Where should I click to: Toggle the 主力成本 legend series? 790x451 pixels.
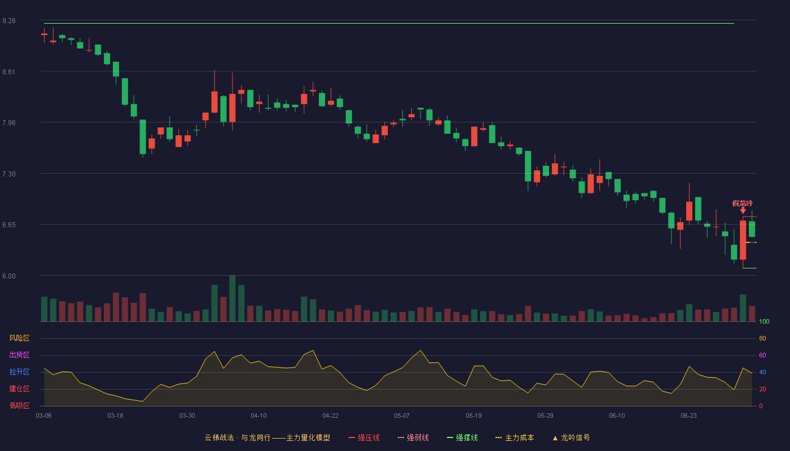click(515, 437)
